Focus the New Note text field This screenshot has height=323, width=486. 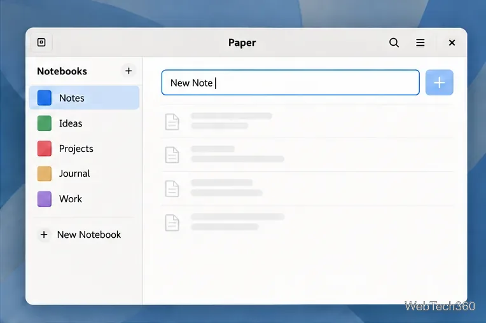291,83
